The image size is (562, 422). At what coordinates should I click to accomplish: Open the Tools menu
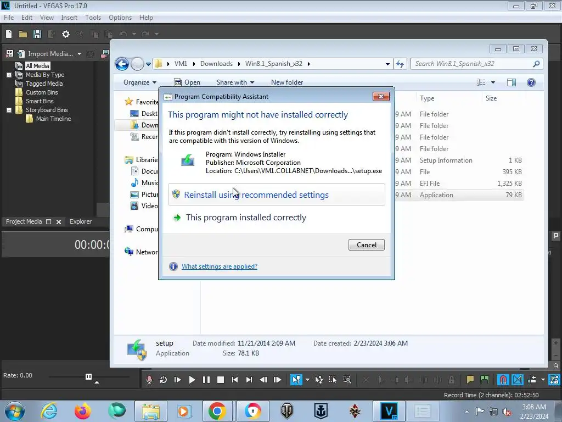point(93,18)
